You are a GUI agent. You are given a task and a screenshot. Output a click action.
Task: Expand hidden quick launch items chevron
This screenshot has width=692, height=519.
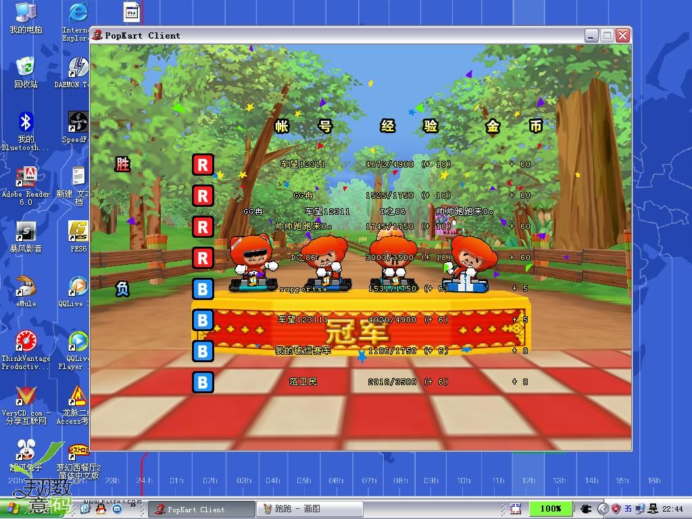click(132, 505)
